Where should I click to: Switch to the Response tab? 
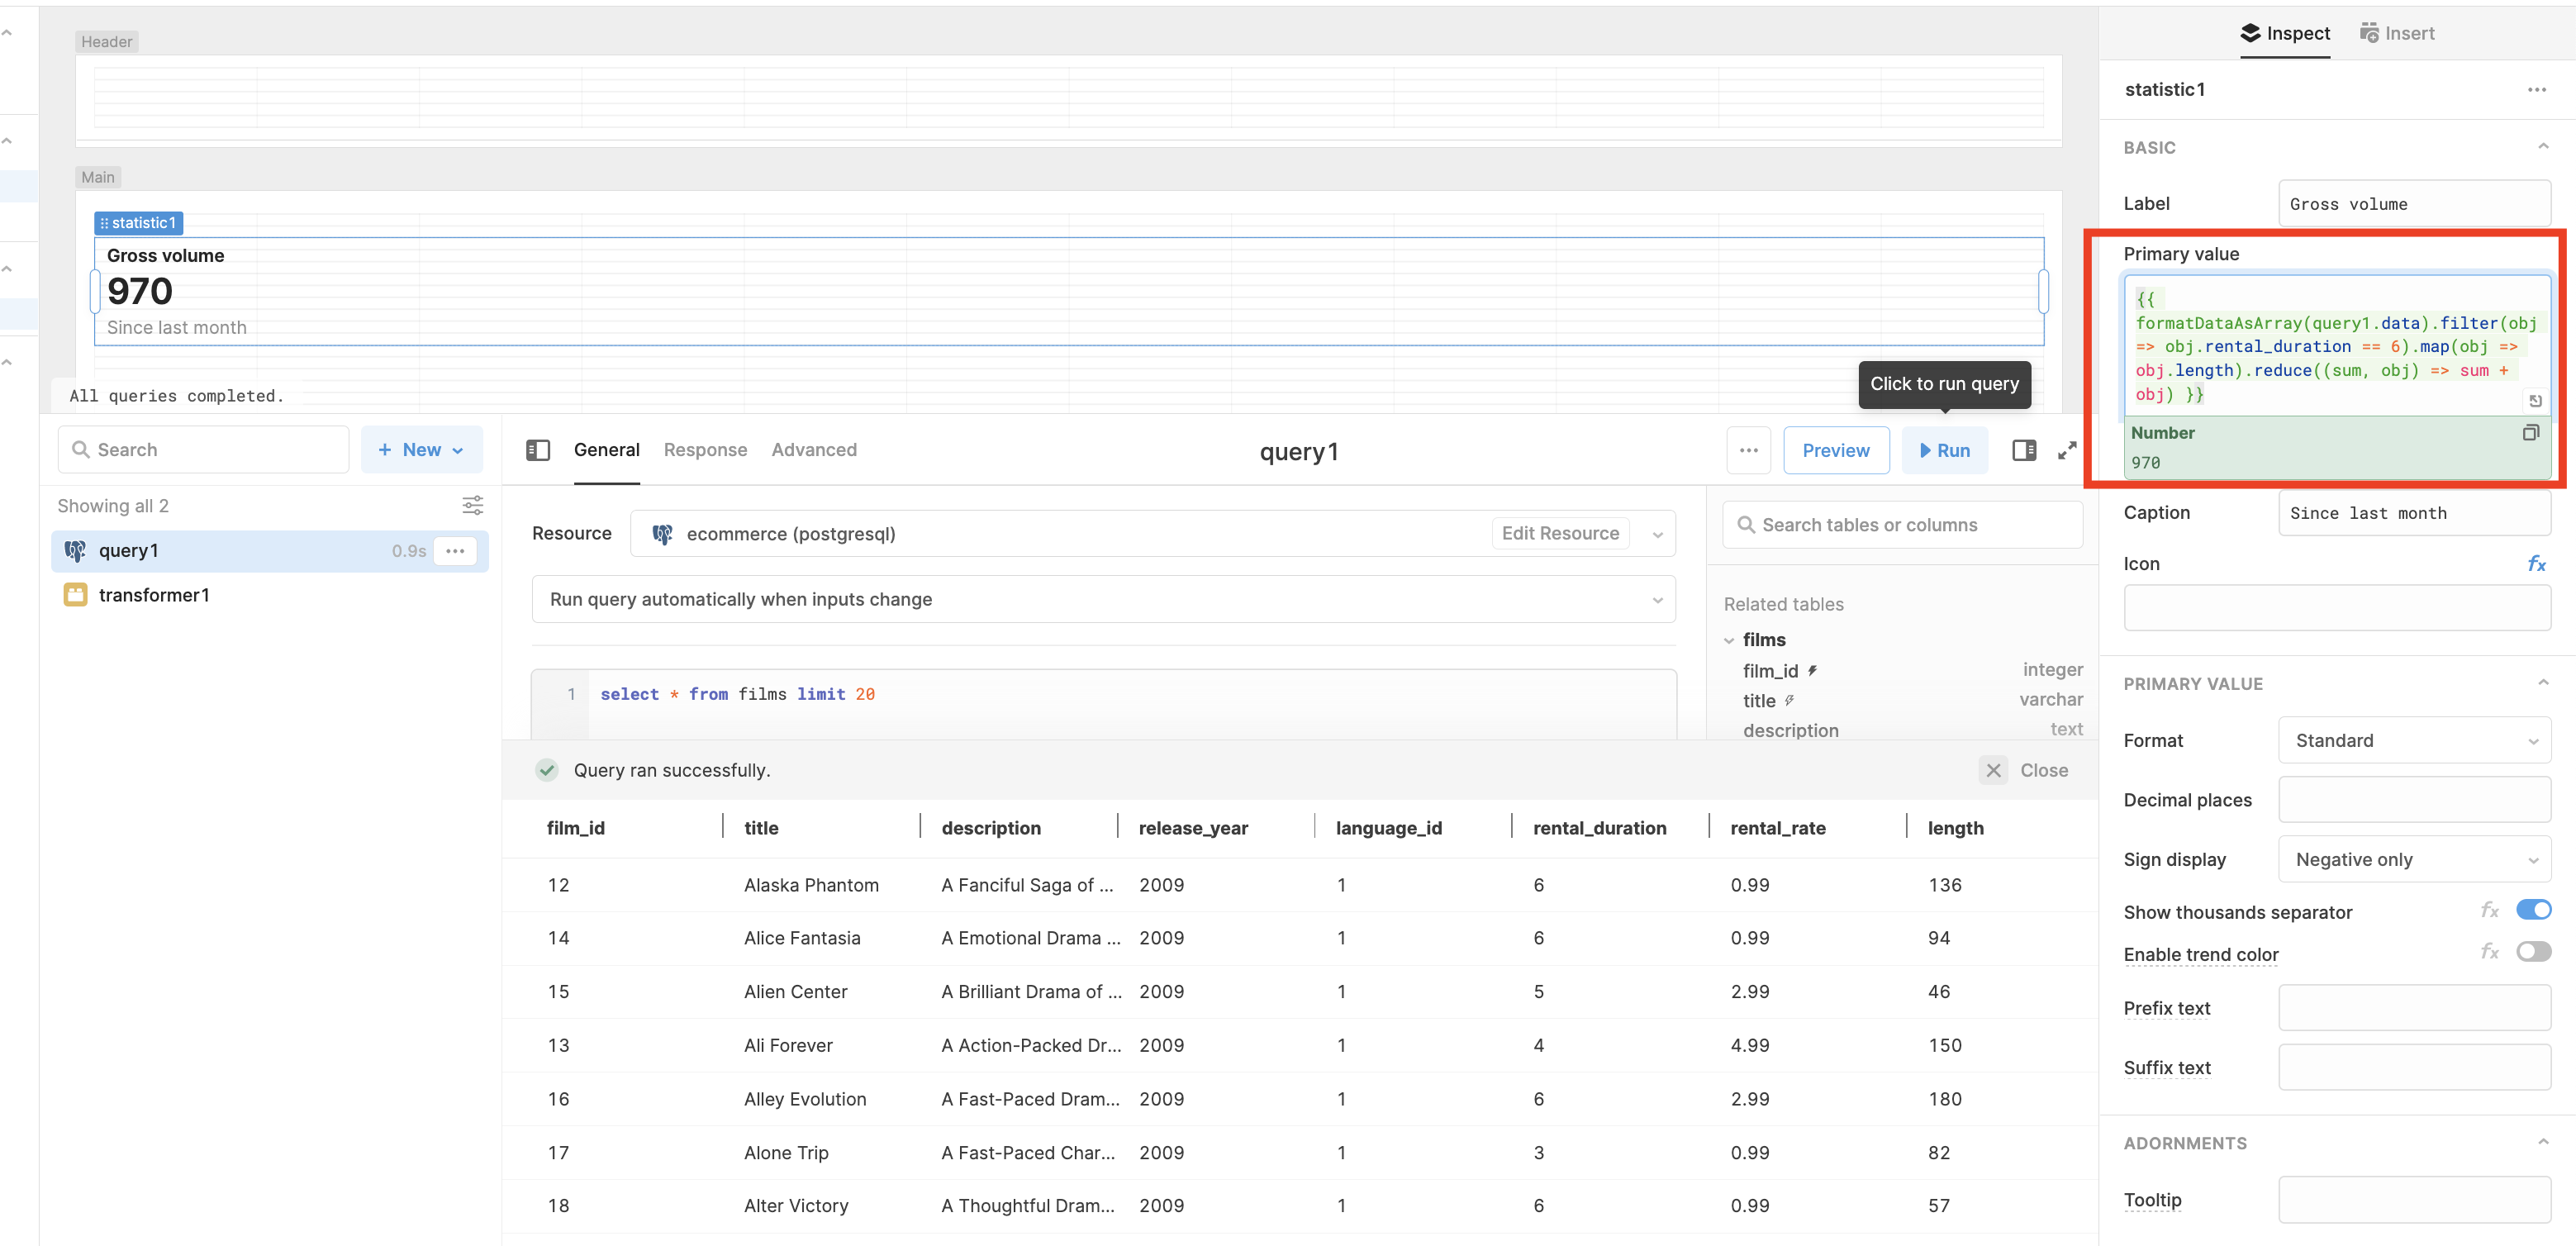click(x=705, y=450)
